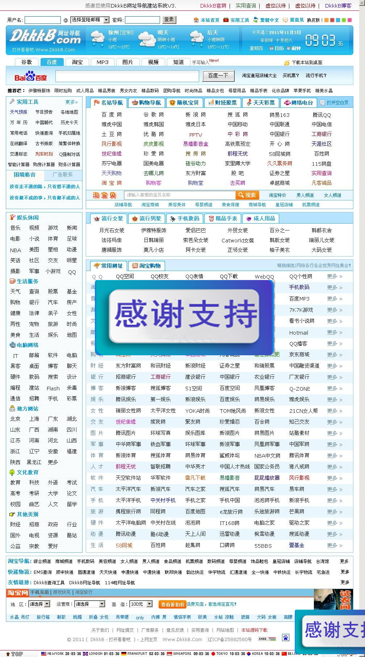Open the 新浪网 link
The height and width of the screenshot is (657, 365).
(x=196, y=115)
